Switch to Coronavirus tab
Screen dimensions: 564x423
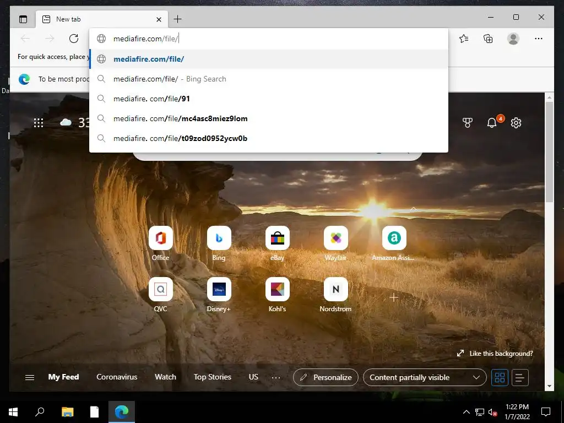117,377
